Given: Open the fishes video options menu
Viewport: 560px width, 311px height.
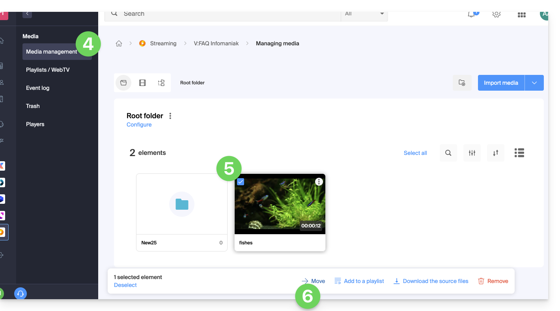Looking at the screenshot, I should pyautogui.click(x=319, y=182).
